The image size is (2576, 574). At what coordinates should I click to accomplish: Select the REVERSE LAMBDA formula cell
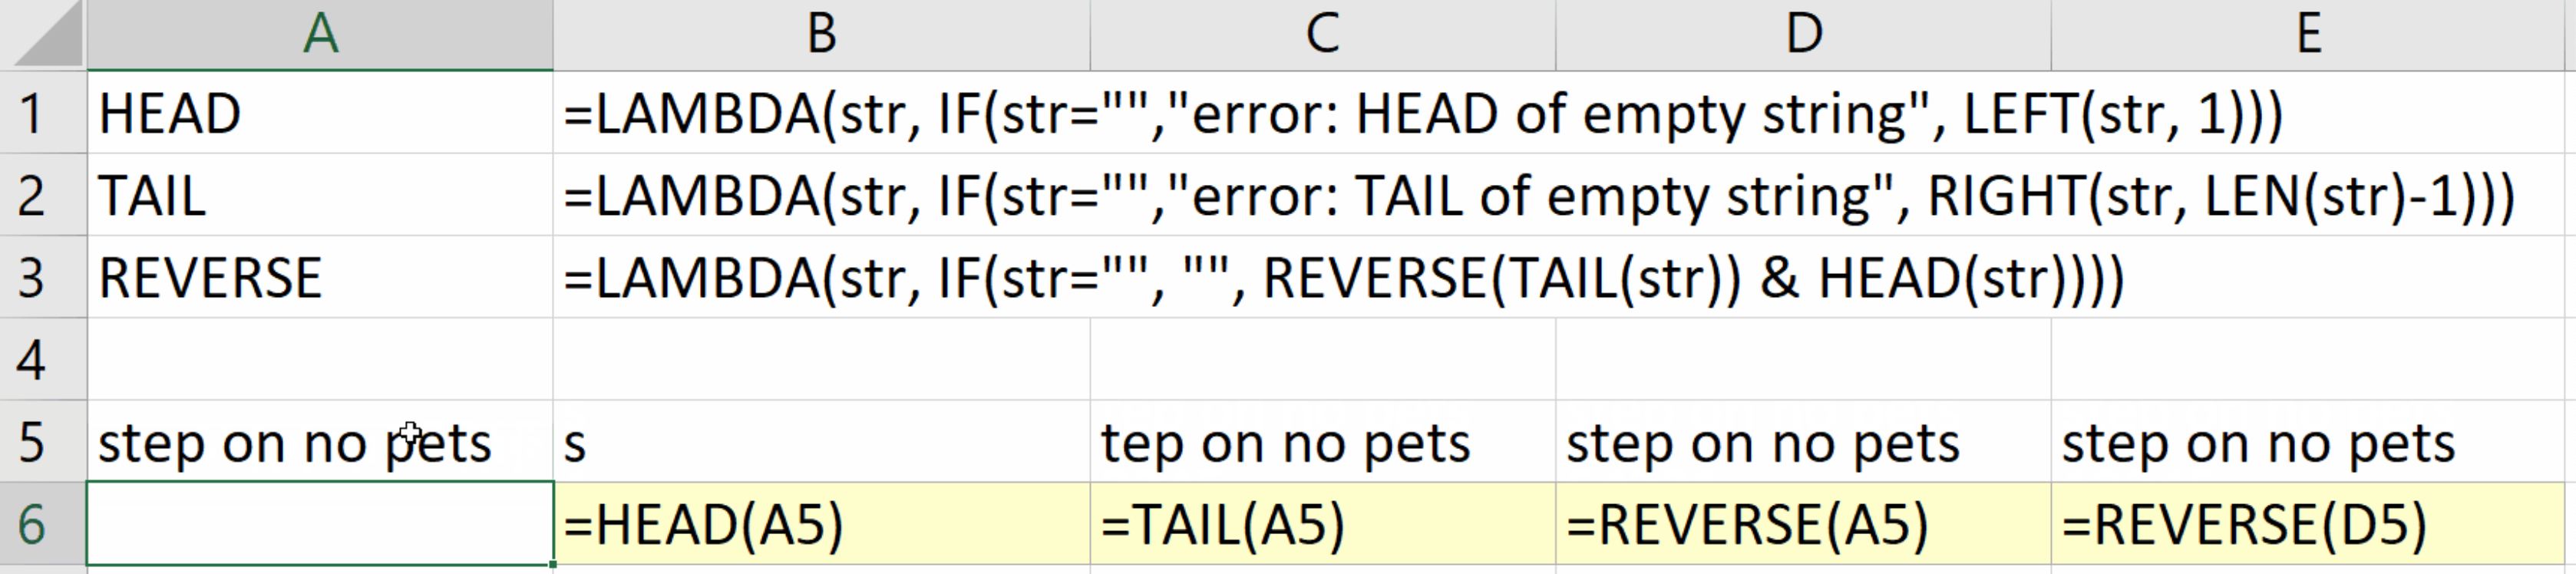(820, 277)
